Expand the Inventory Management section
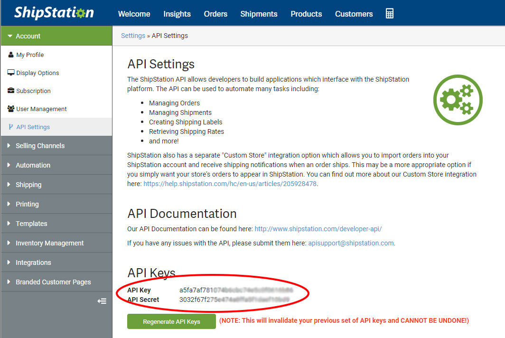 (x=56, y=243)
